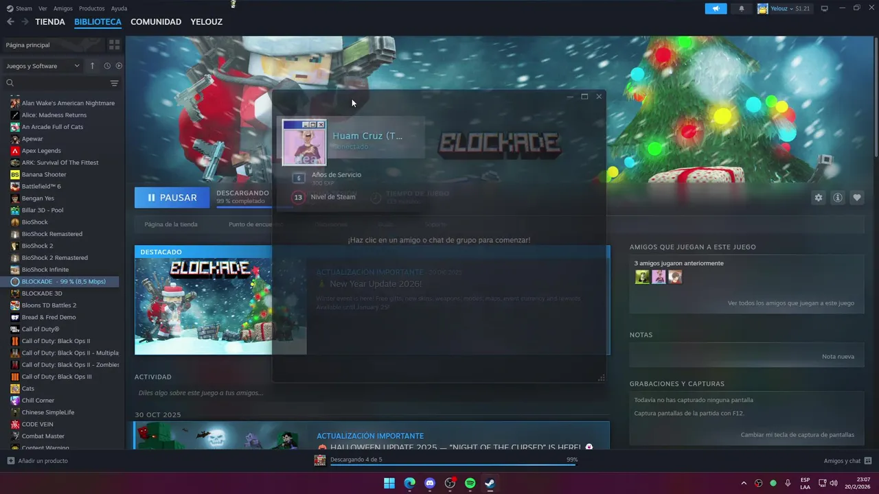Add BLOCKADE to favorites with heart icon
The image size is (879, 494).
(x=857, y=198)
